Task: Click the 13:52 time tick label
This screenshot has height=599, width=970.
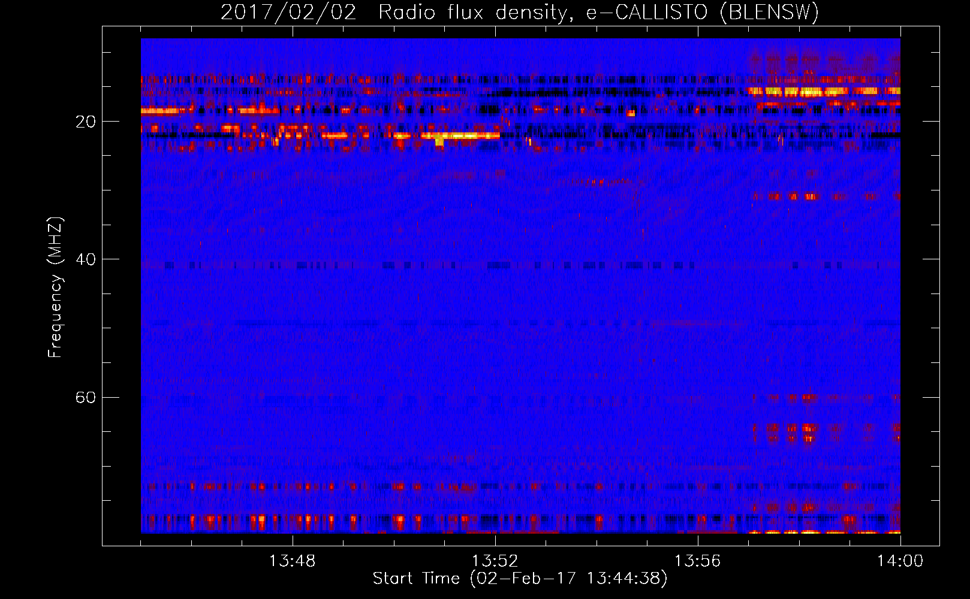Action: tap(495, 561)
